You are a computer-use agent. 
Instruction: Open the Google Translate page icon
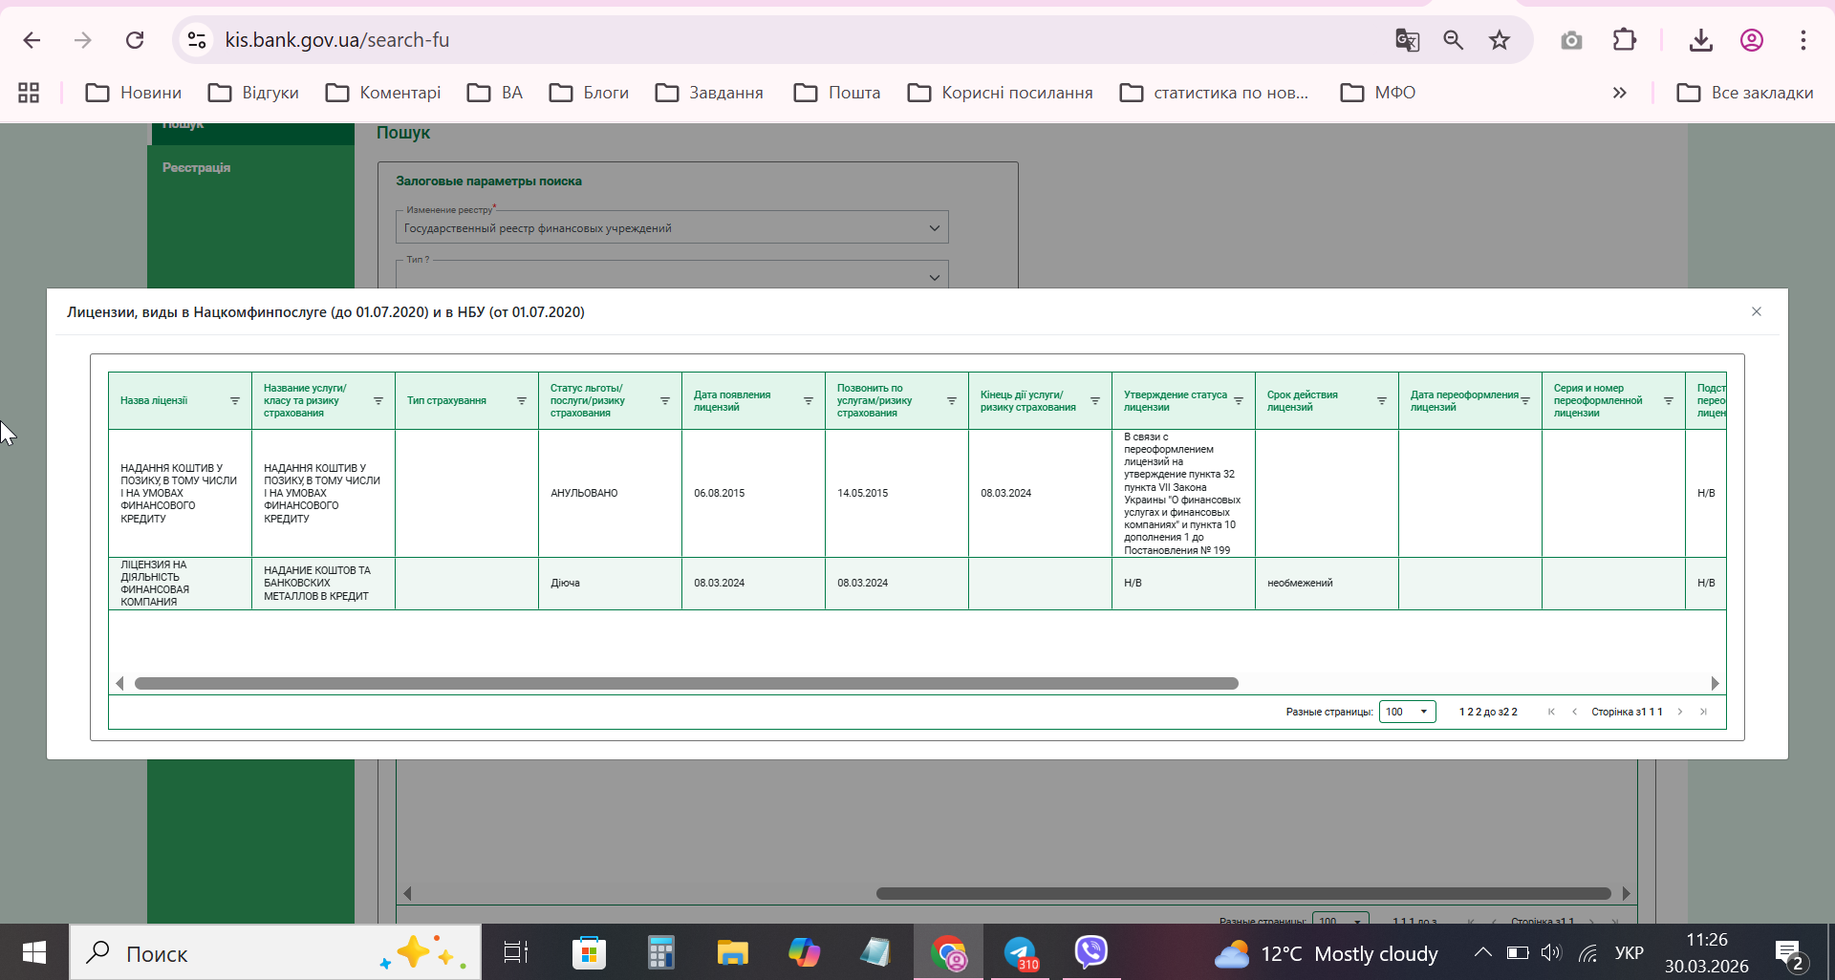tap(1407, 40)
